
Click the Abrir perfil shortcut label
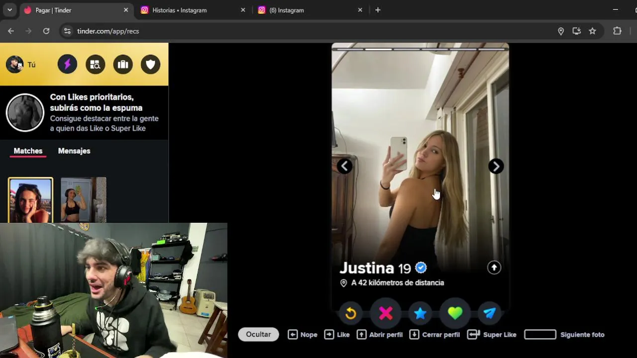pyautogui.click(x=386, y=335)
